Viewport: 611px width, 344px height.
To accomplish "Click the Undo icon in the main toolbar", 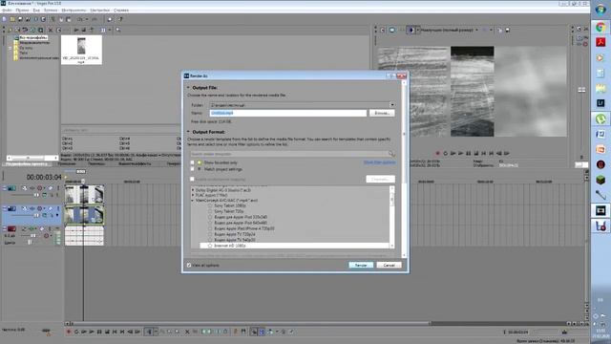I will [x=80, y=19].
